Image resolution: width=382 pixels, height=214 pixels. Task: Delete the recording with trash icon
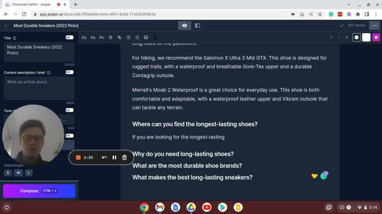coord(124,158)
